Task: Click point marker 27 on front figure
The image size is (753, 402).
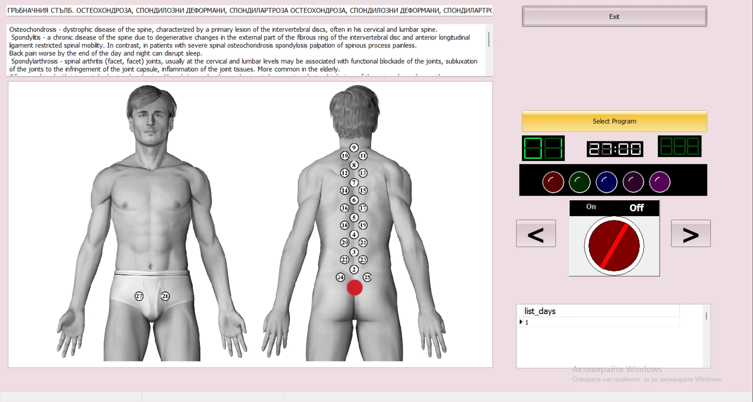Action: pyautogui.click(x=139, y=296)
